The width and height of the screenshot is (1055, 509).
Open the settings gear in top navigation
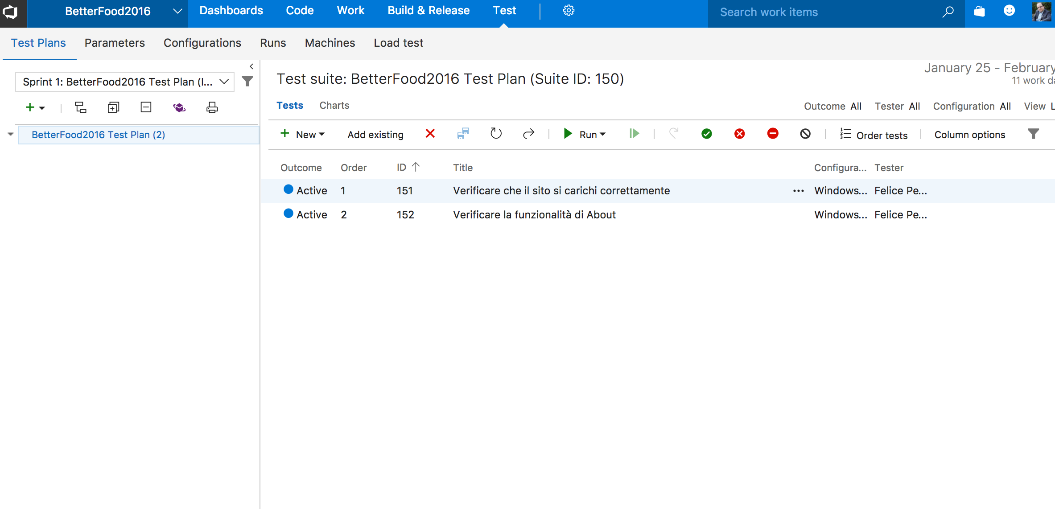click(569, 11)
